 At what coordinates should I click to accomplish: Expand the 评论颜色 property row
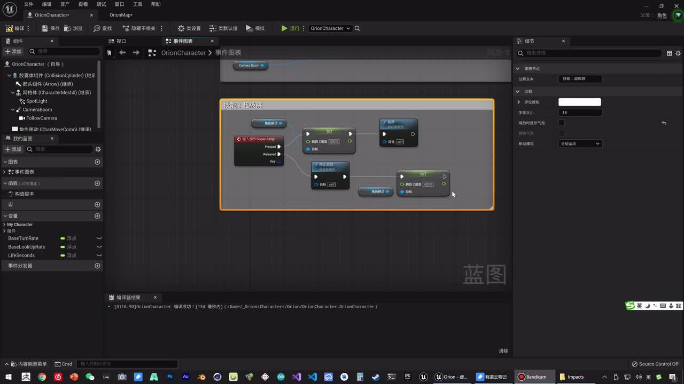[x=518, y=102]
